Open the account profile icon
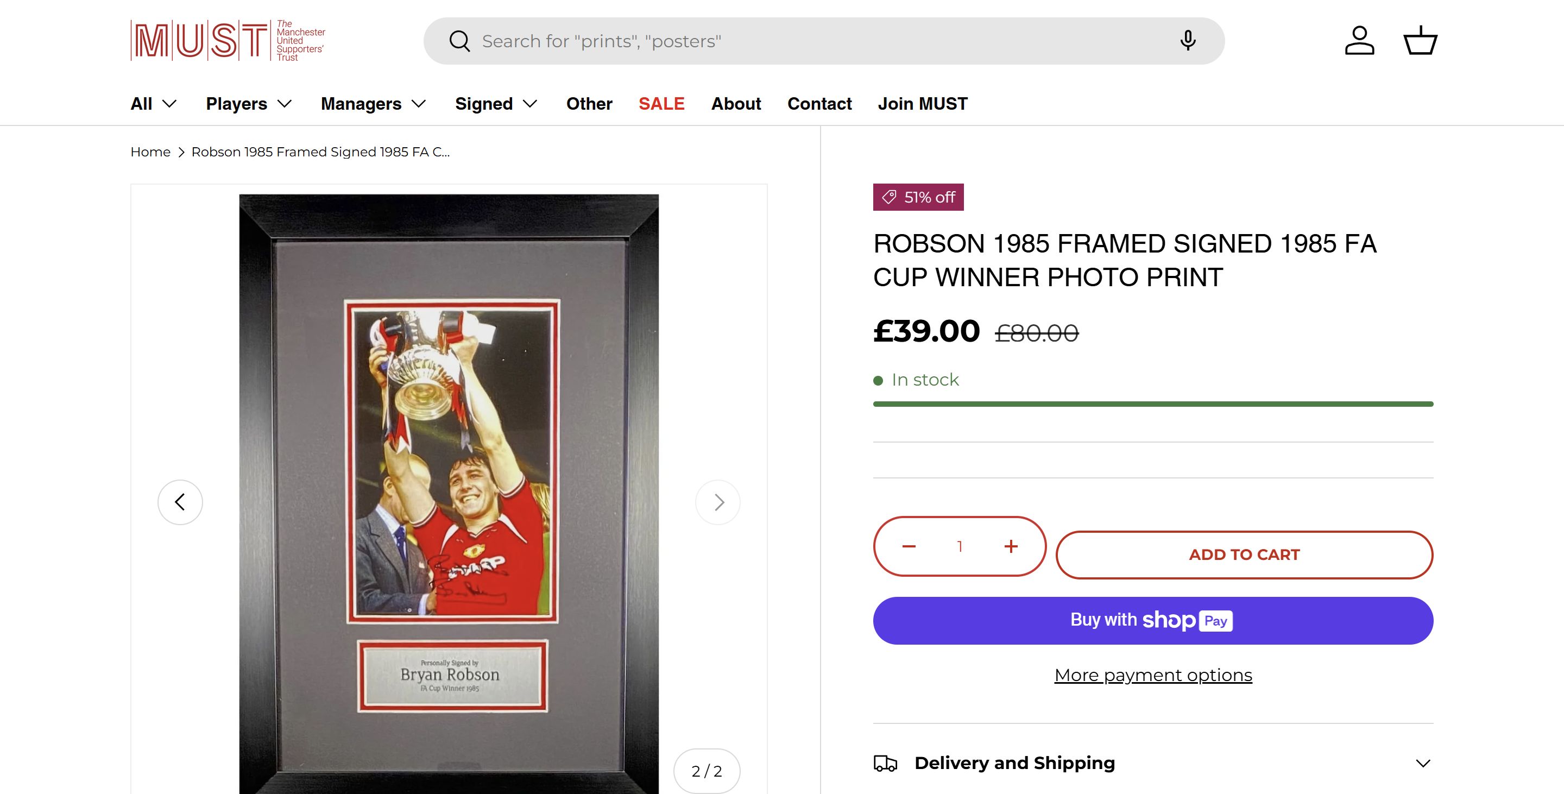This screenshot has width=1564, height=794. pos(1359,41)
